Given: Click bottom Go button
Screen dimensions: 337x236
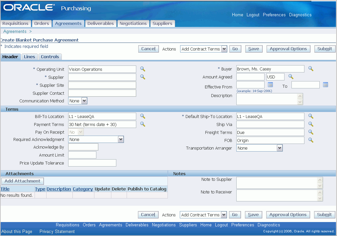Looking at the screenshot, I should point(235,214).
